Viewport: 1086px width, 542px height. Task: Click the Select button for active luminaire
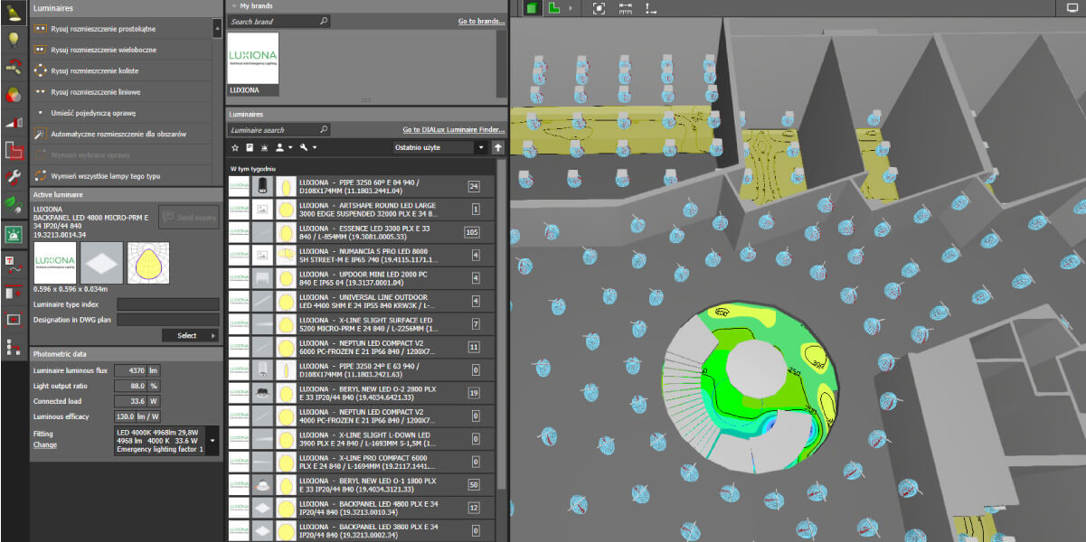[x=191, y=335]
